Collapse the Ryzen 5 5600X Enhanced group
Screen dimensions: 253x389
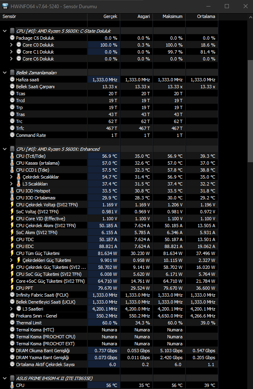[x=5, y=149]
